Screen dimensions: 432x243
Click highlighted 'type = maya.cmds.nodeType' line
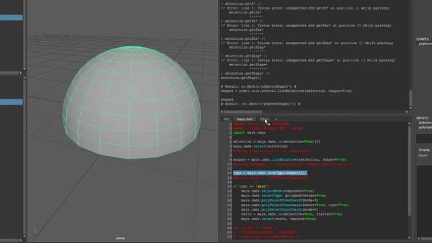pos(270,173)
